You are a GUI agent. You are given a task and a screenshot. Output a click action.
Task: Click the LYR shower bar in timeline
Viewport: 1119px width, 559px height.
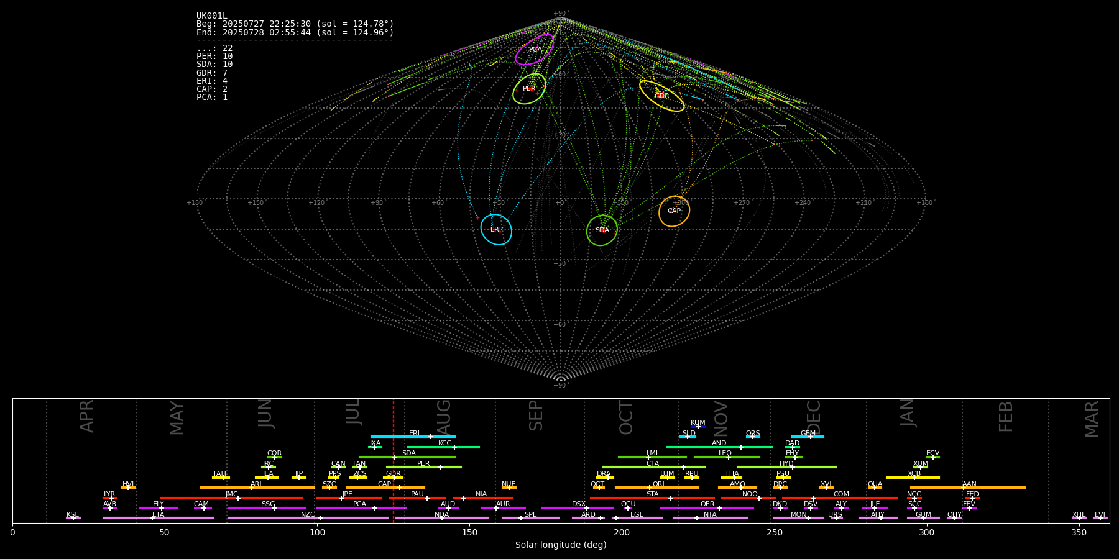click(110, 498)
